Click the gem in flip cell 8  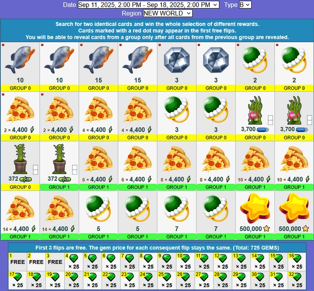click(148, 259)
